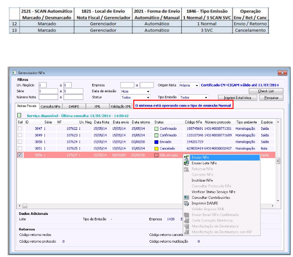The image size is (293, 257).
Task: Click the Número Nota start input field
Action: (48, 97)
